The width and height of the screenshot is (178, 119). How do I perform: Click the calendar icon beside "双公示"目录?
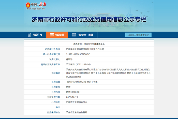(74, 35)
